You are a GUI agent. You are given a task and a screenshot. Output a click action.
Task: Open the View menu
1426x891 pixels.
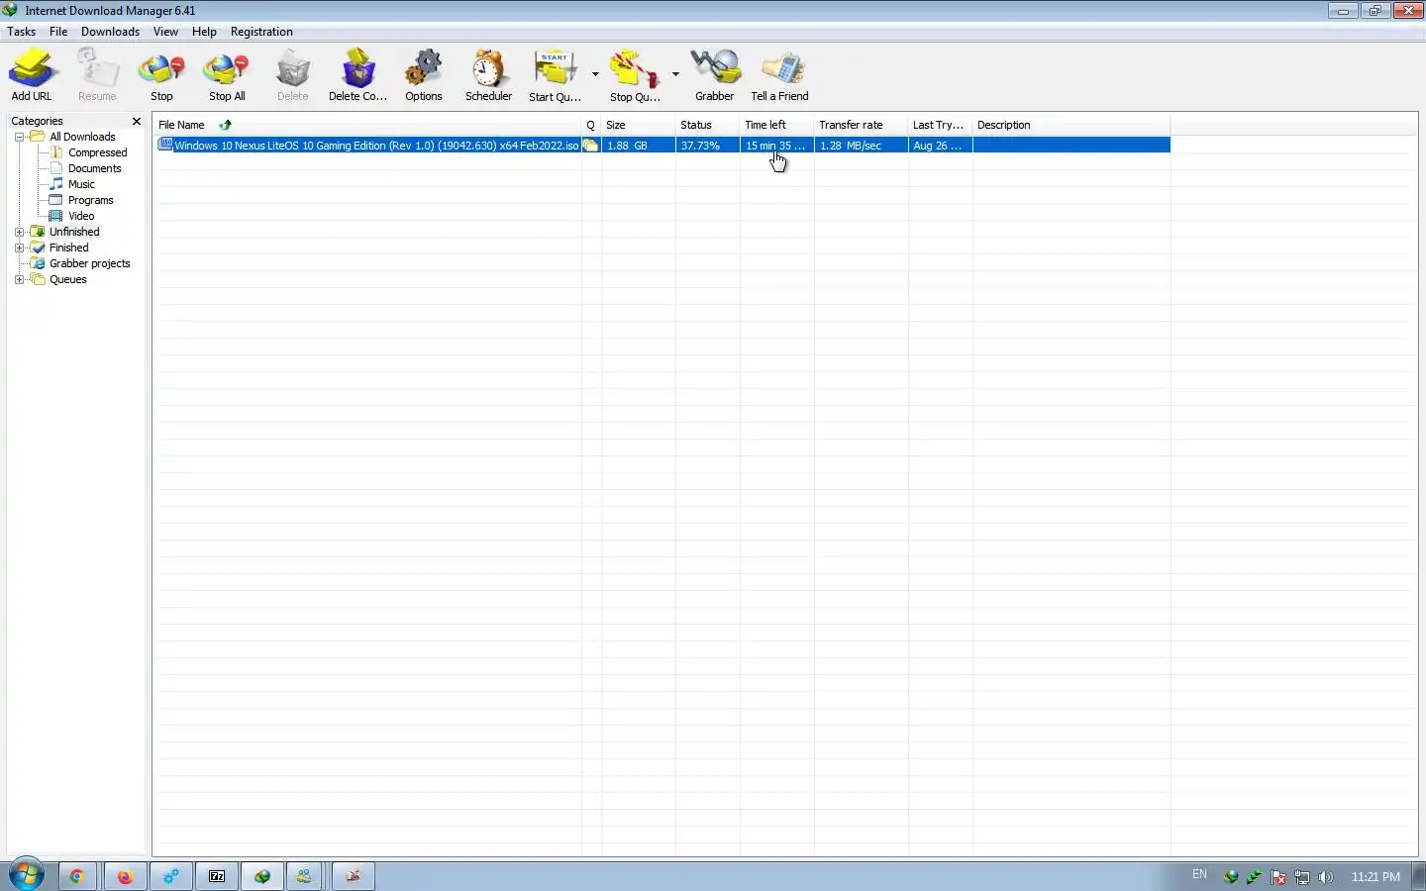tap(165, 32)
